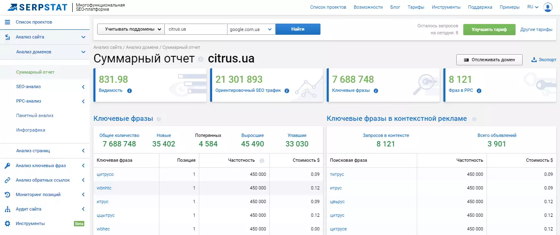560x235 pixels.
Task: Click the info icon beside Частотность column
Action: [x=262, y=161]
